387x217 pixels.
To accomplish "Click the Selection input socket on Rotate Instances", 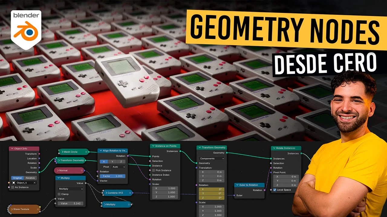I will pos(271,163).
